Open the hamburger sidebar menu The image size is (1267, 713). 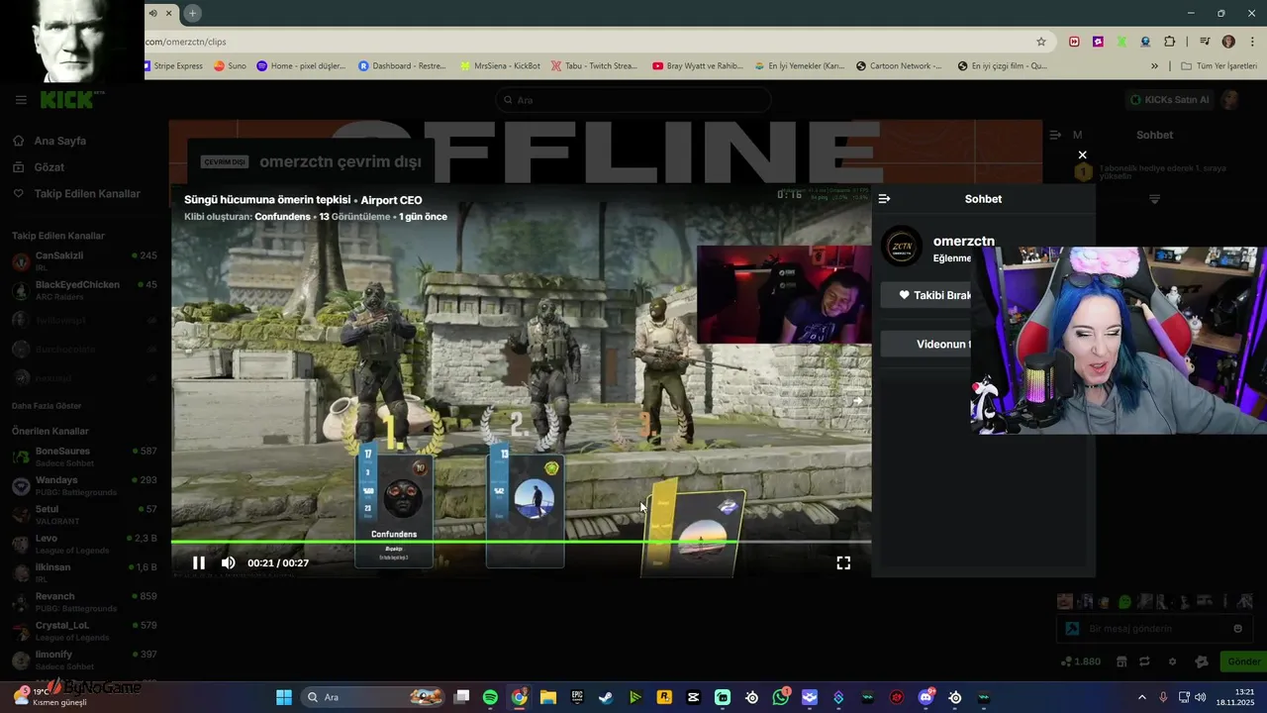[21, 100]
